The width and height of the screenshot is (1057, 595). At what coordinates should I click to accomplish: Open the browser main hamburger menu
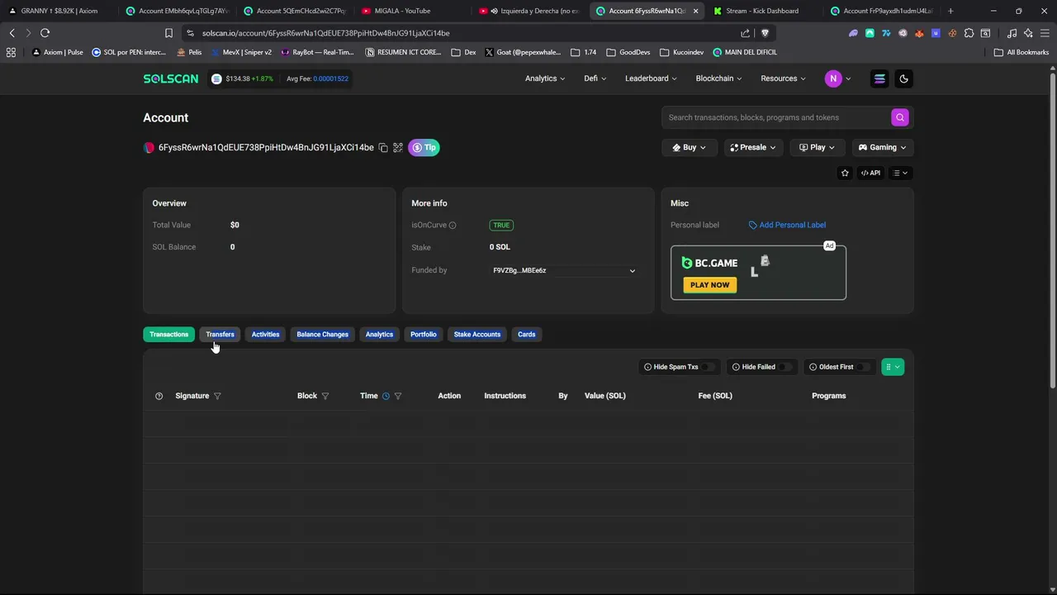point(1045,33)
